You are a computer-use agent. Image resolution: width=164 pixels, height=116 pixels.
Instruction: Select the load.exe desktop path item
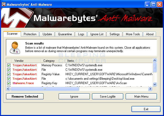pyautogui.click(x=100, y=79)
